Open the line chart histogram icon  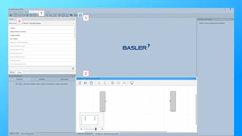[67, 15]
